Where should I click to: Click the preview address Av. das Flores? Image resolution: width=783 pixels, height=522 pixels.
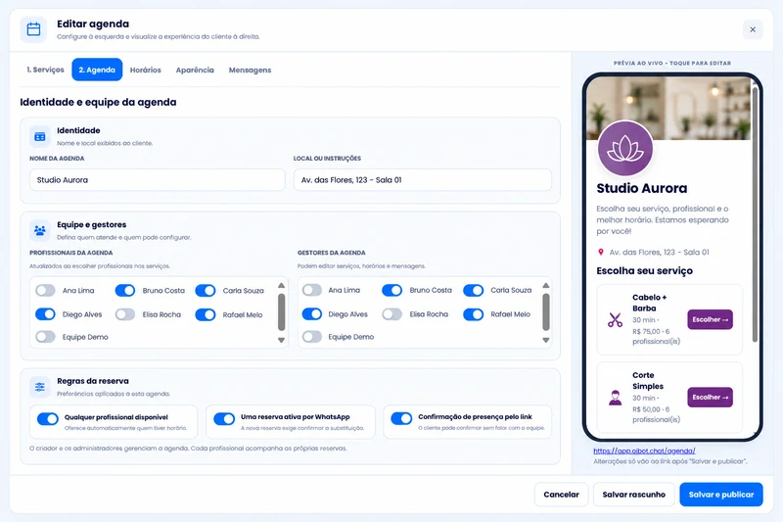659,253
